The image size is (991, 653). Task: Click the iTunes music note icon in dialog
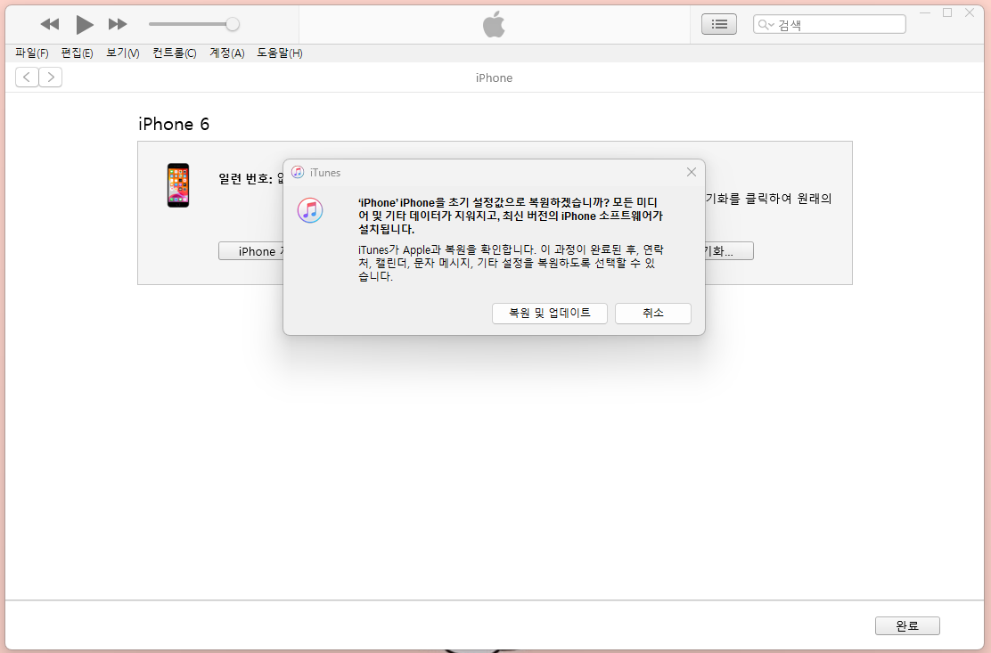pos(310,210)
